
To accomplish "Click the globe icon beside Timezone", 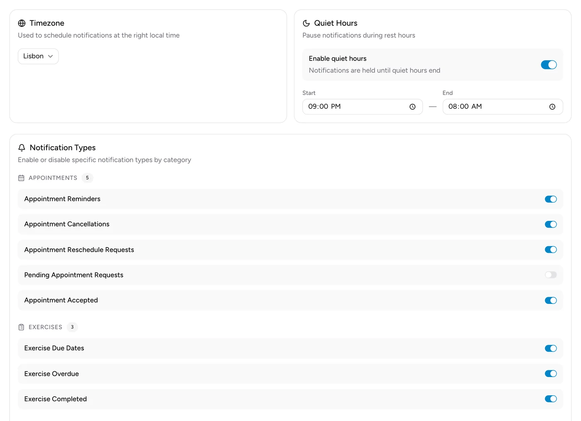I will click(22, 23).
